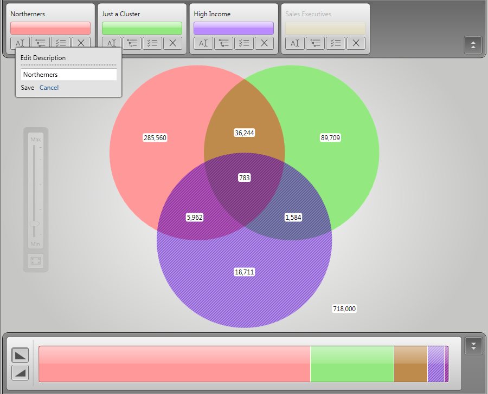
Task: Open list options icon for Sales Executives
Action: coord(316,43)
